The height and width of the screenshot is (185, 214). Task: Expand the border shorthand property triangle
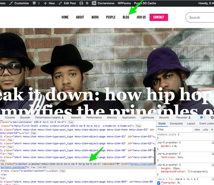coord(173,146)
